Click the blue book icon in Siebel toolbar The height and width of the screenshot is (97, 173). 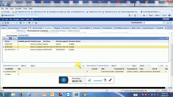point(21,23)
